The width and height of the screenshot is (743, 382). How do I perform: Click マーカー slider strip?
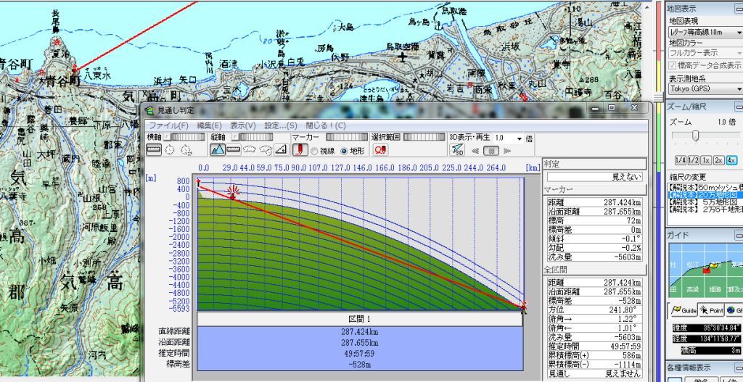pyautogui.click(x=347, y=137)
